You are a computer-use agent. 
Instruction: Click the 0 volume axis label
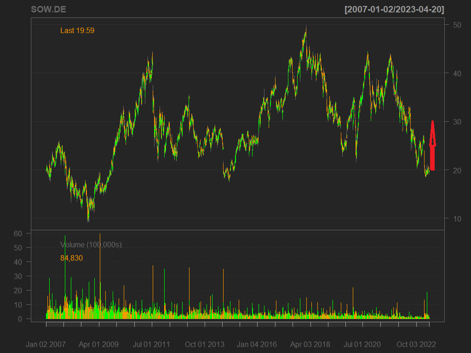(20, 319)
